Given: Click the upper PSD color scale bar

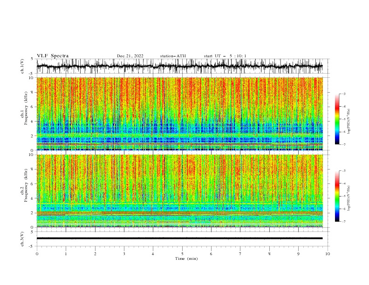Looking at the screenshot, I should pos(337,119).
